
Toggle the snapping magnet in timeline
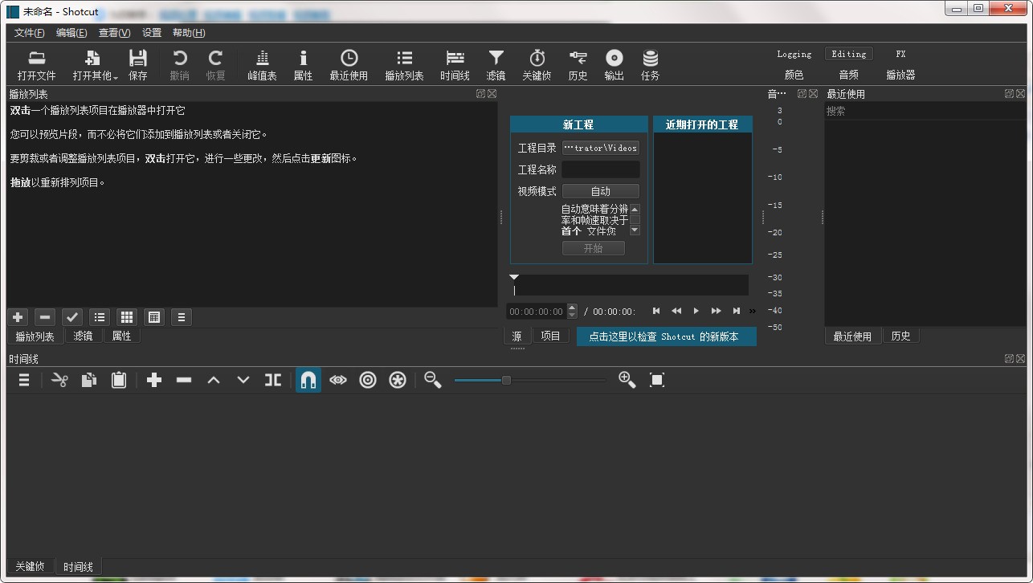point(308,380)
